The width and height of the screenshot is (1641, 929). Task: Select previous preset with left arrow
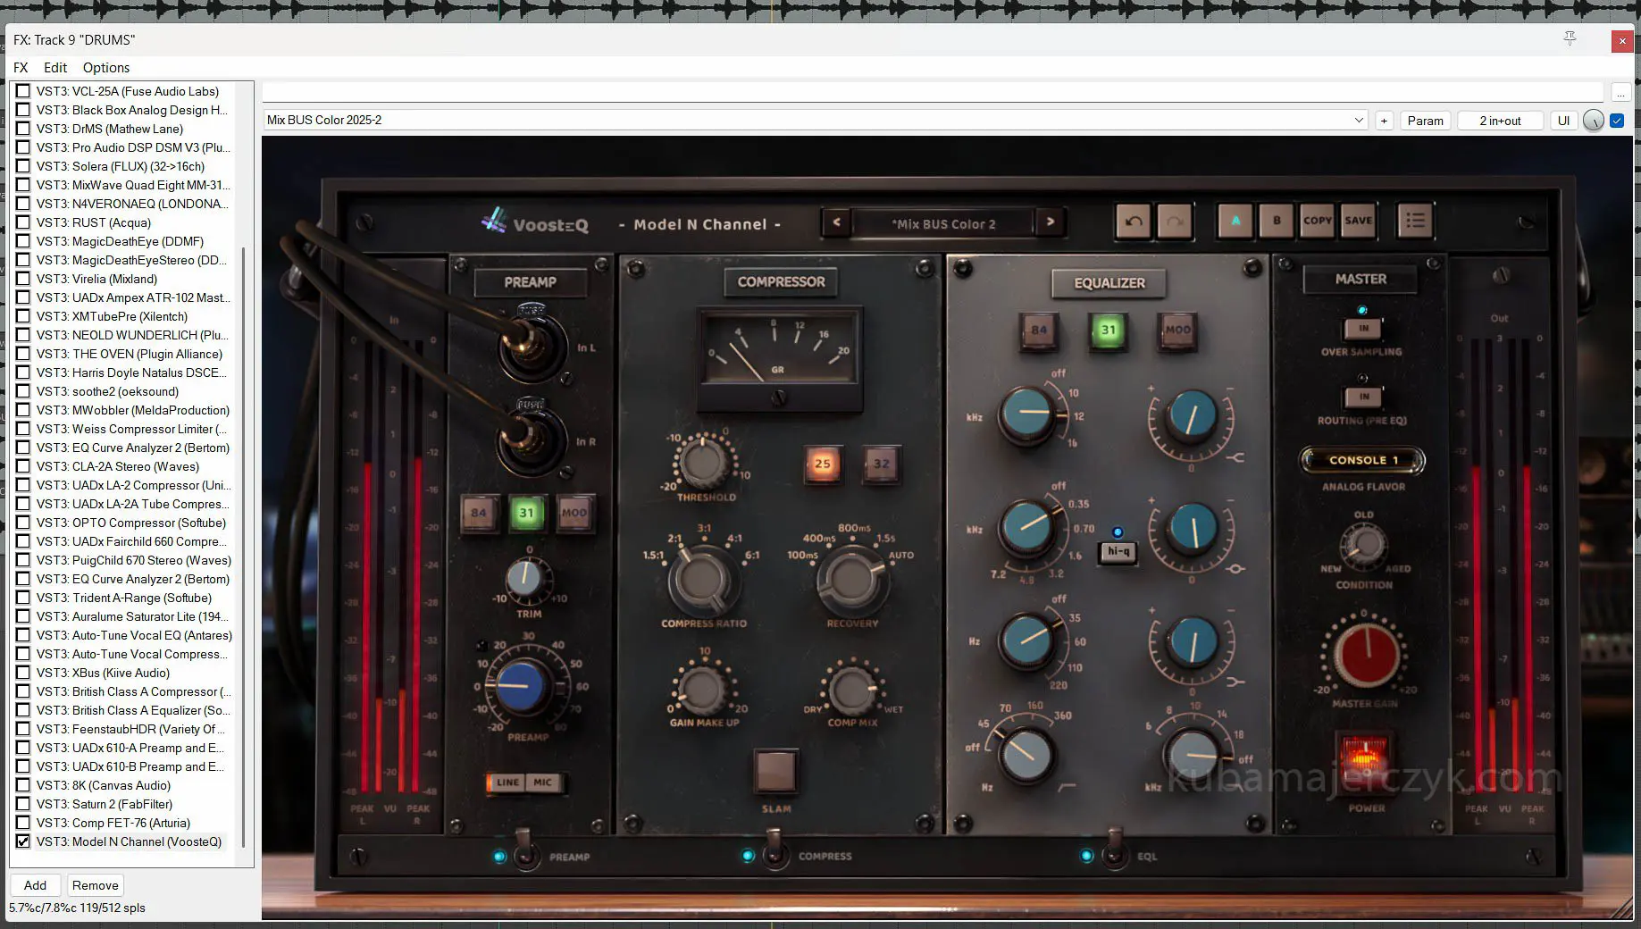(x=836, y=222)
